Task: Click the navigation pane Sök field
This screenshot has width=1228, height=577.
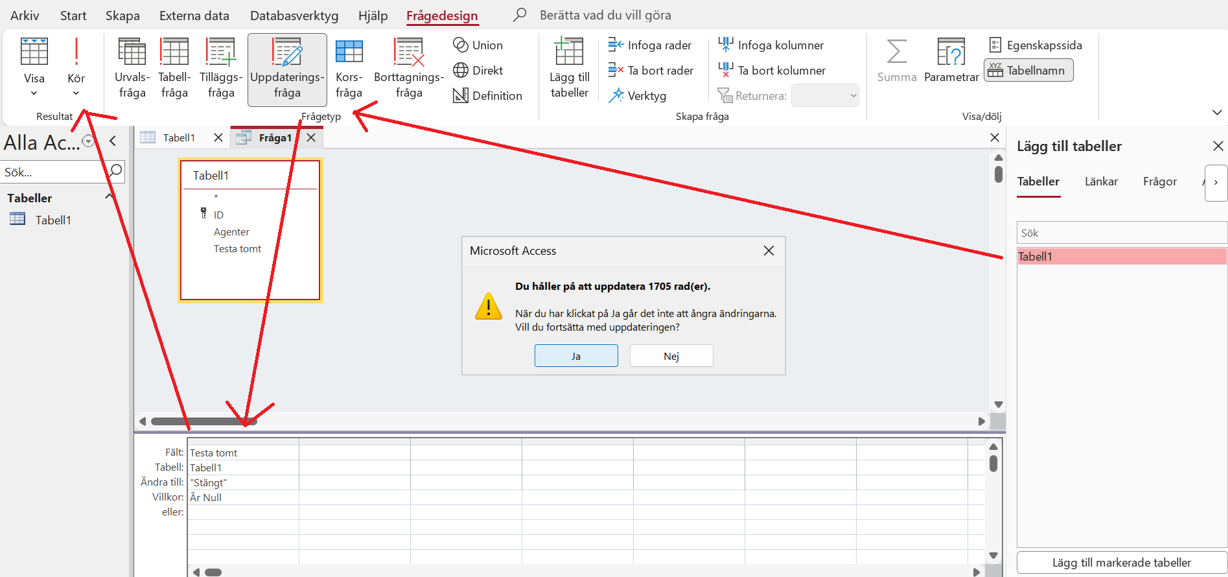Action: (x=54, y=172)
